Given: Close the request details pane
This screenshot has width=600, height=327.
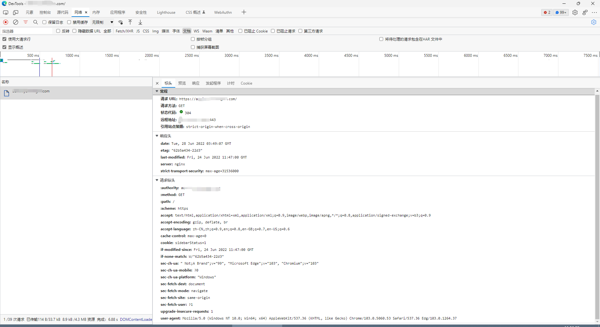Looking at the screenshot, I should [x=157, y=83].
